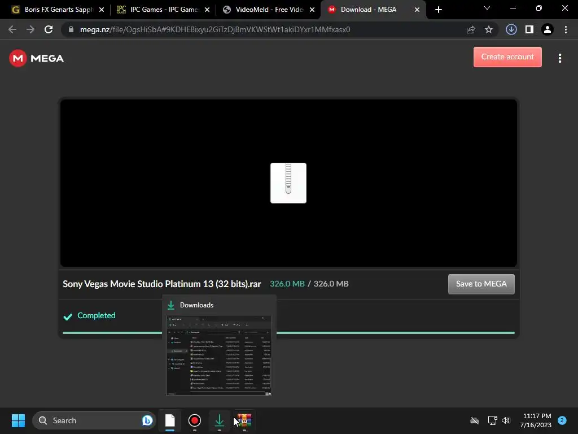The height and width of the screenshot is (434, 578).
Task: Click Save to MEGA button
Action: 481,284
